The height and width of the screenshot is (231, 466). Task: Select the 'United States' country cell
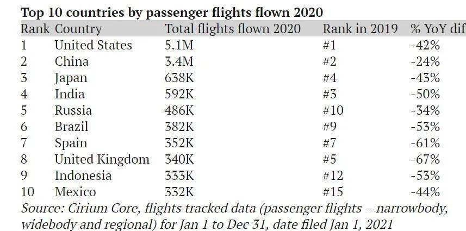click(x=94, y=45)
